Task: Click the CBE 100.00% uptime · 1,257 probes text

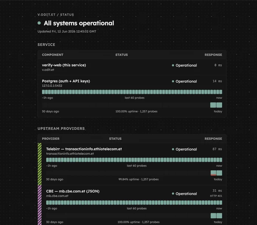Action: tap(138, 222)
